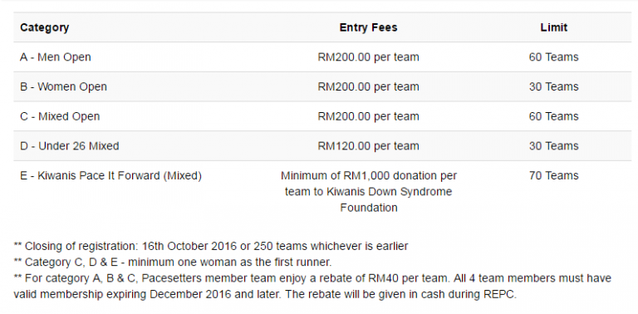638x314 pixels.
Task: Click the Minimum RM1,000 donation text
Action: click(x=369, y=192)
